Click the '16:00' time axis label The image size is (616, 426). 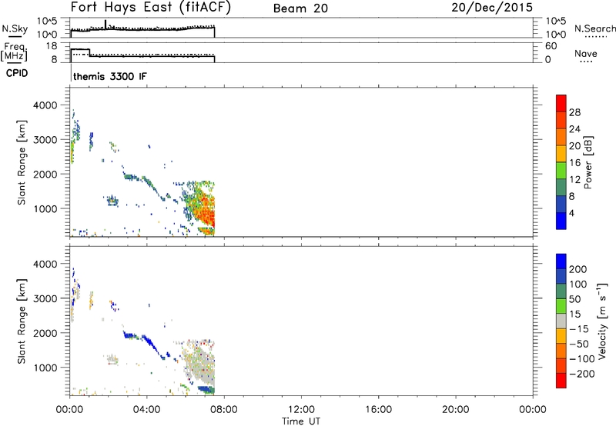378,410
